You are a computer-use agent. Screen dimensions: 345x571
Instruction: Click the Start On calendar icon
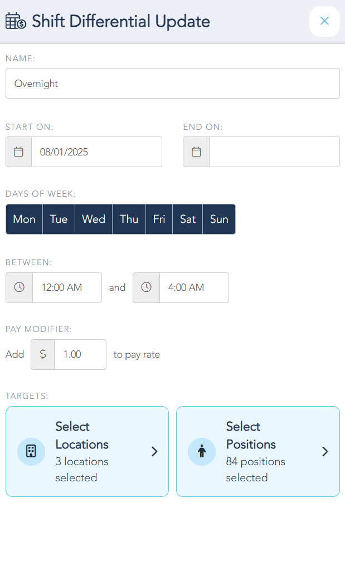pyautogui.click(x=18, y=152)
